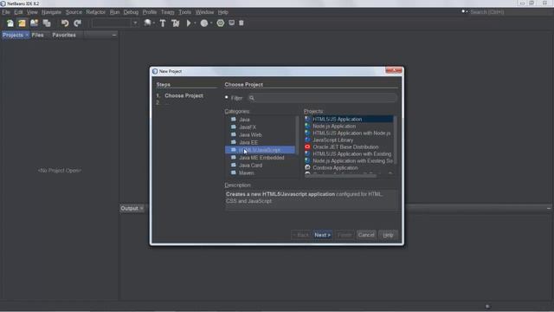Close the Output tab
Viewport: 554px width, 312px height.
141,208
